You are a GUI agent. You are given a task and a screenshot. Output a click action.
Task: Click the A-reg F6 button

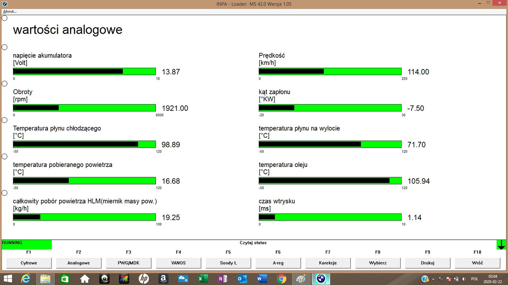(x=278, y=263)
